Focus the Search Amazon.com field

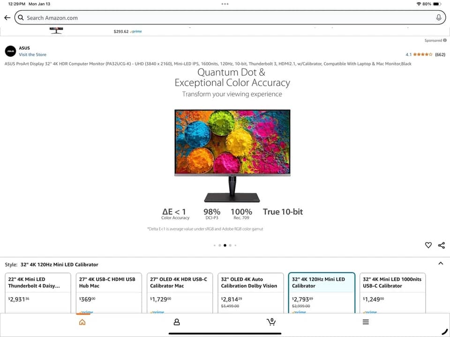click(230, 18)
